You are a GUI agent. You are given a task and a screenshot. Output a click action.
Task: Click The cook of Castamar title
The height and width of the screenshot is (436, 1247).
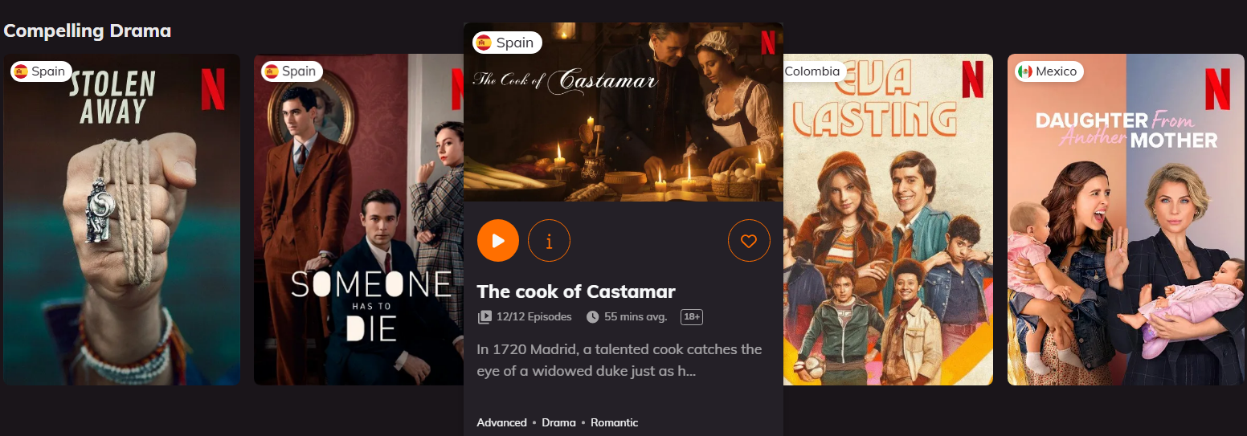(576, 291)
